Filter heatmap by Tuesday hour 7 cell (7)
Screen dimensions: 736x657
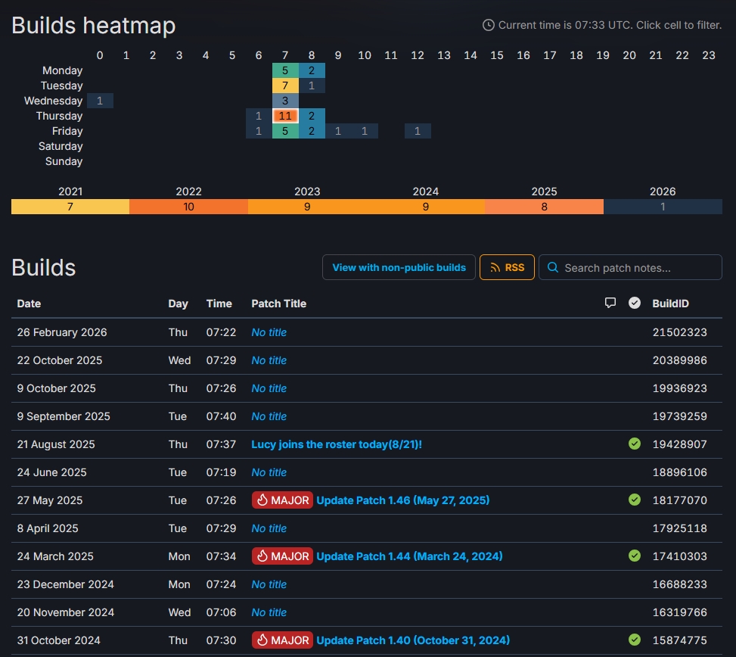tap(285, 86)
